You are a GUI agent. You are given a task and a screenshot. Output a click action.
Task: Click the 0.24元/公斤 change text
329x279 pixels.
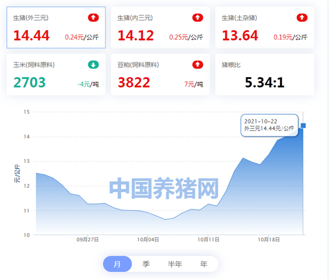click(x=82, y=37)
